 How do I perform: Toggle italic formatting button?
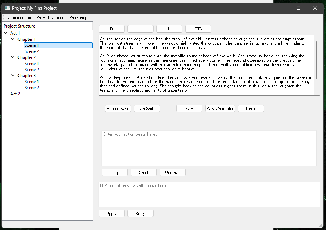tap(140, 29)
